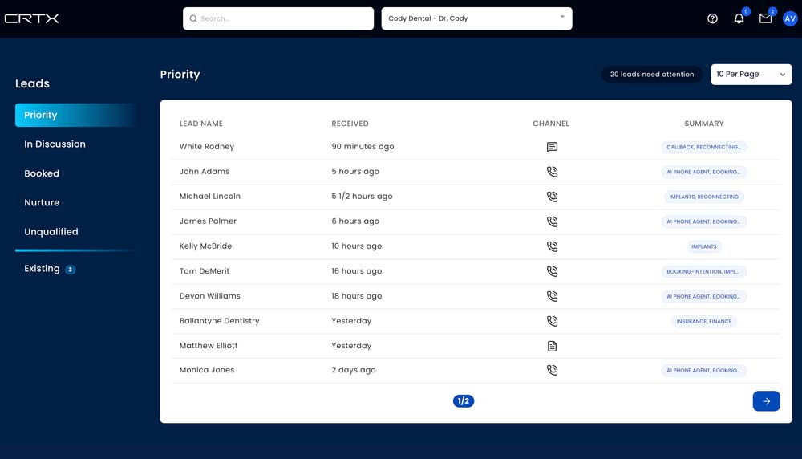Click the Search input field
The image size is (802, 459).
click(278, 18)
